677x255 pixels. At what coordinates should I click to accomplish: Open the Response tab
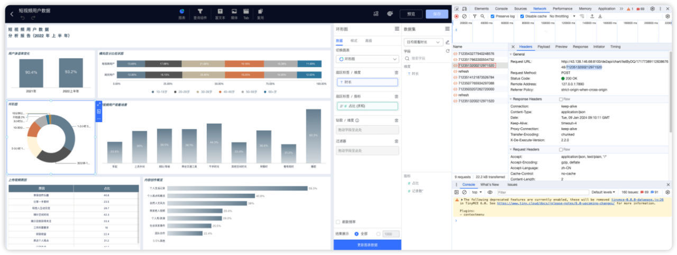580,47
